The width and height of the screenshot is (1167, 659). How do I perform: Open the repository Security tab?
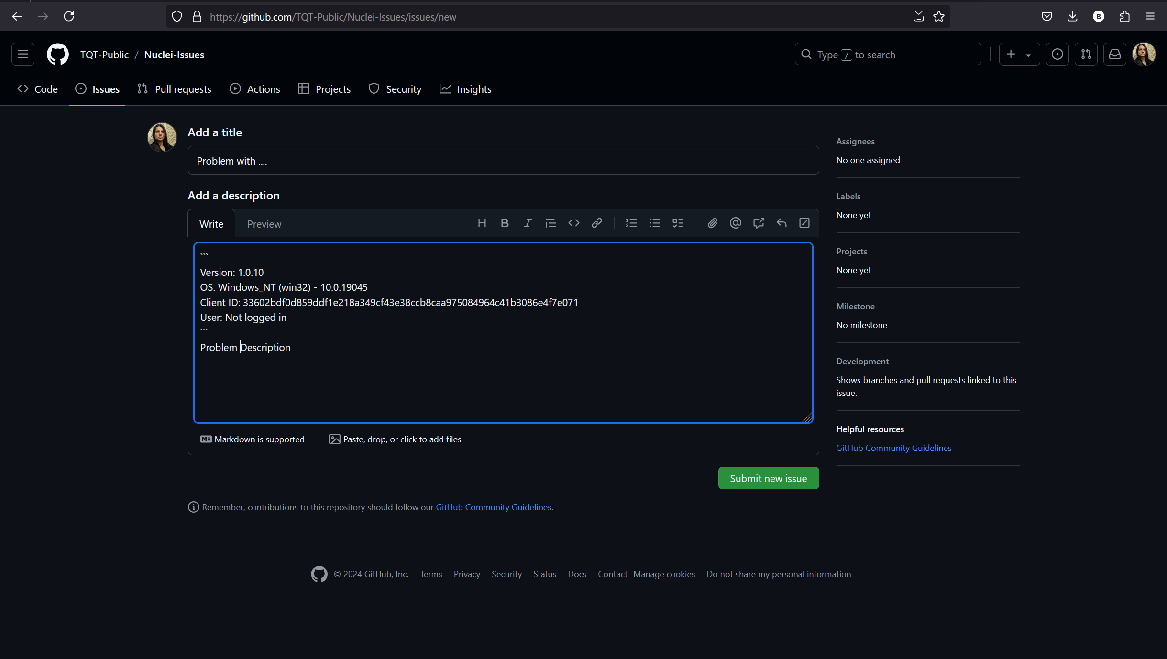(395, 89)
